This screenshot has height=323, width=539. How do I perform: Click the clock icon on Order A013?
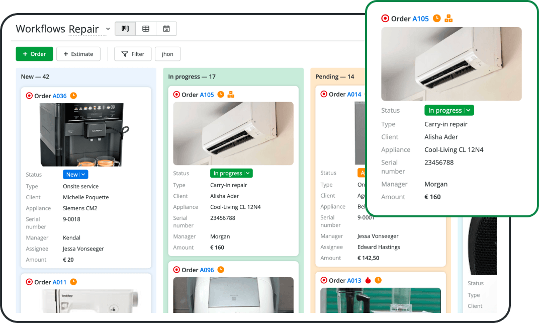pyautogui.click(x=378, y=280)
